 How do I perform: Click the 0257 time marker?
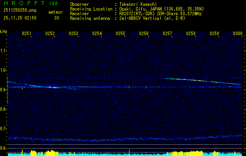pyautogui.click(x=167, y=34)
